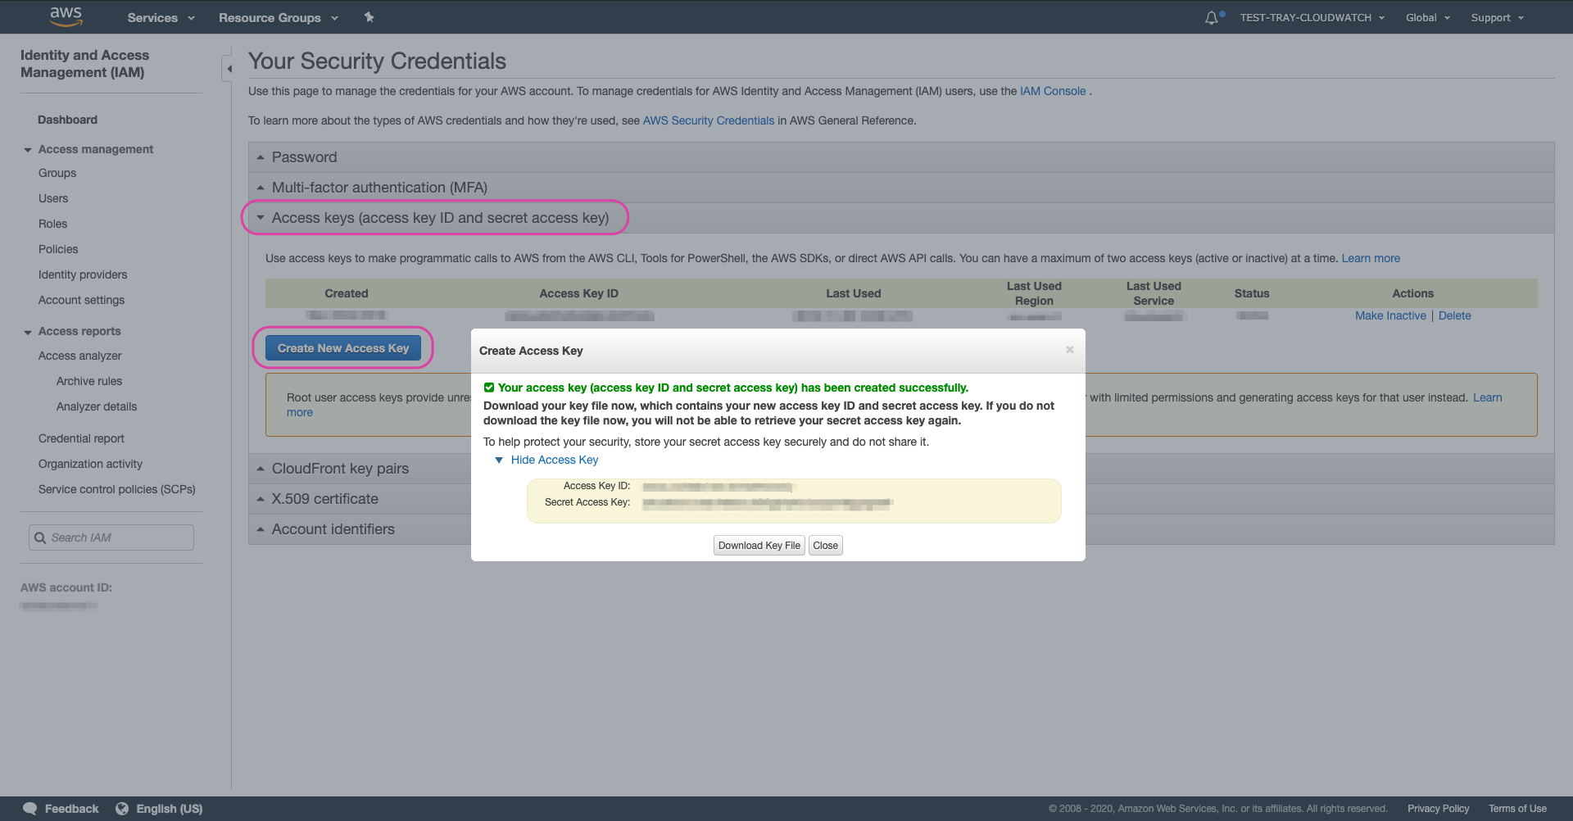The height and width of the screenshot is (821, 1573).
Task: Select Users in the IAM sidebar
Action: [x=53, y=198]
